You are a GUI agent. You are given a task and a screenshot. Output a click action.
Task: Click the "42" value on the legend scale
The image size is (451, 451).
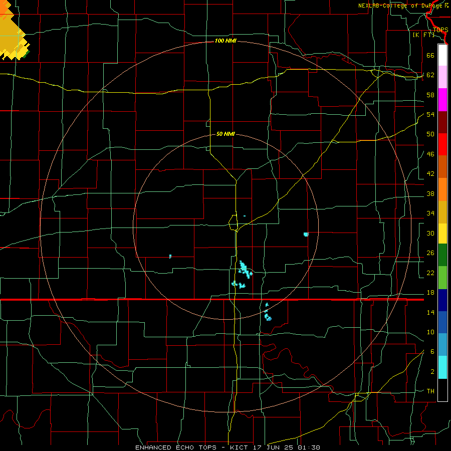[x=430, y=174]
